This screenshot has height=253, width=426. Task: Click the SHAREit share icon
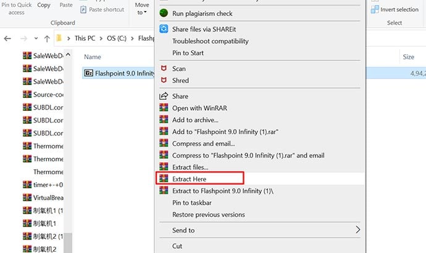(x=164, y=29)
